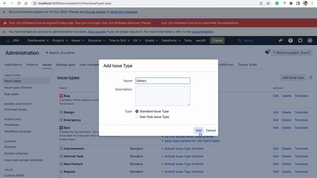Image resolution: width=317 pixels, height=178 pixels.
Task: Go to the browser home icon
Action: (26, 3)
